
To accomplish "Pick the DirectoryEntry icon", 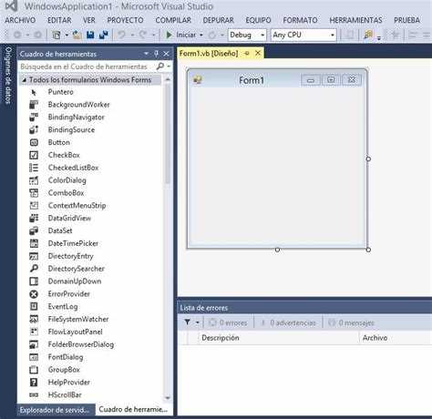I will coord(34,256).
